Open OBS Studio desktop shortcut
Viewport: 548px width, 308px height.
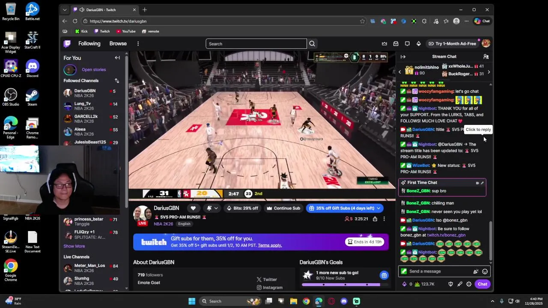(x=11, y=97)
